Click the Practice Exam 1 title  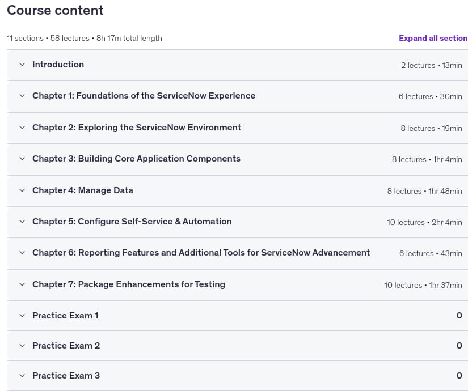click(65, 316)
